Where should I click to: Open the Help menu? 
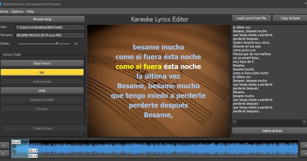coord(30,11)
